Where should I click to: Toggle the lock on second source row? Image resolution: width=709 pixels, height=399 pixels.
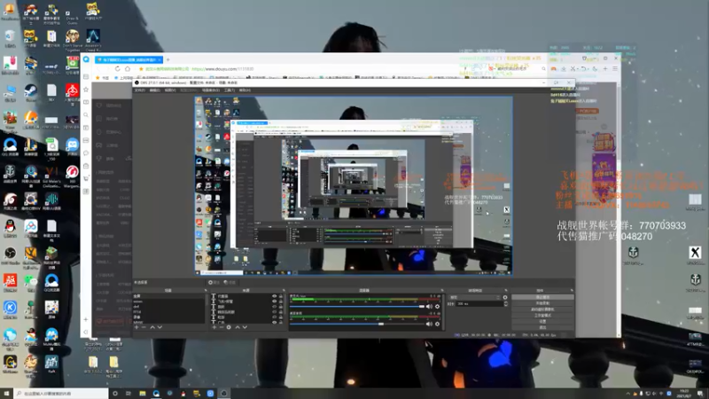pyautogui.click(x=281, y=301)
